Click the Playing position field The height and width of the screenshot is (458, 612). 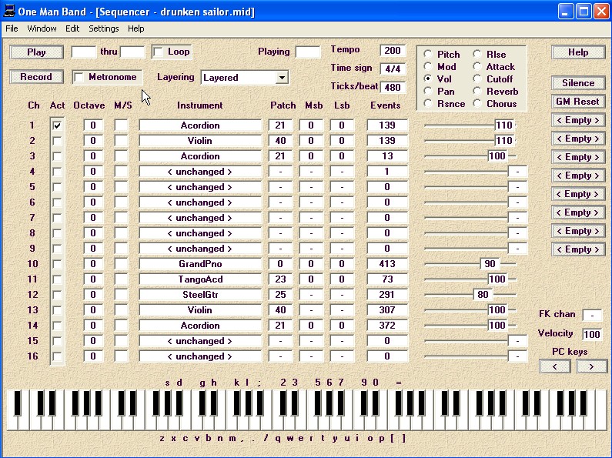[x=308, y=52]
